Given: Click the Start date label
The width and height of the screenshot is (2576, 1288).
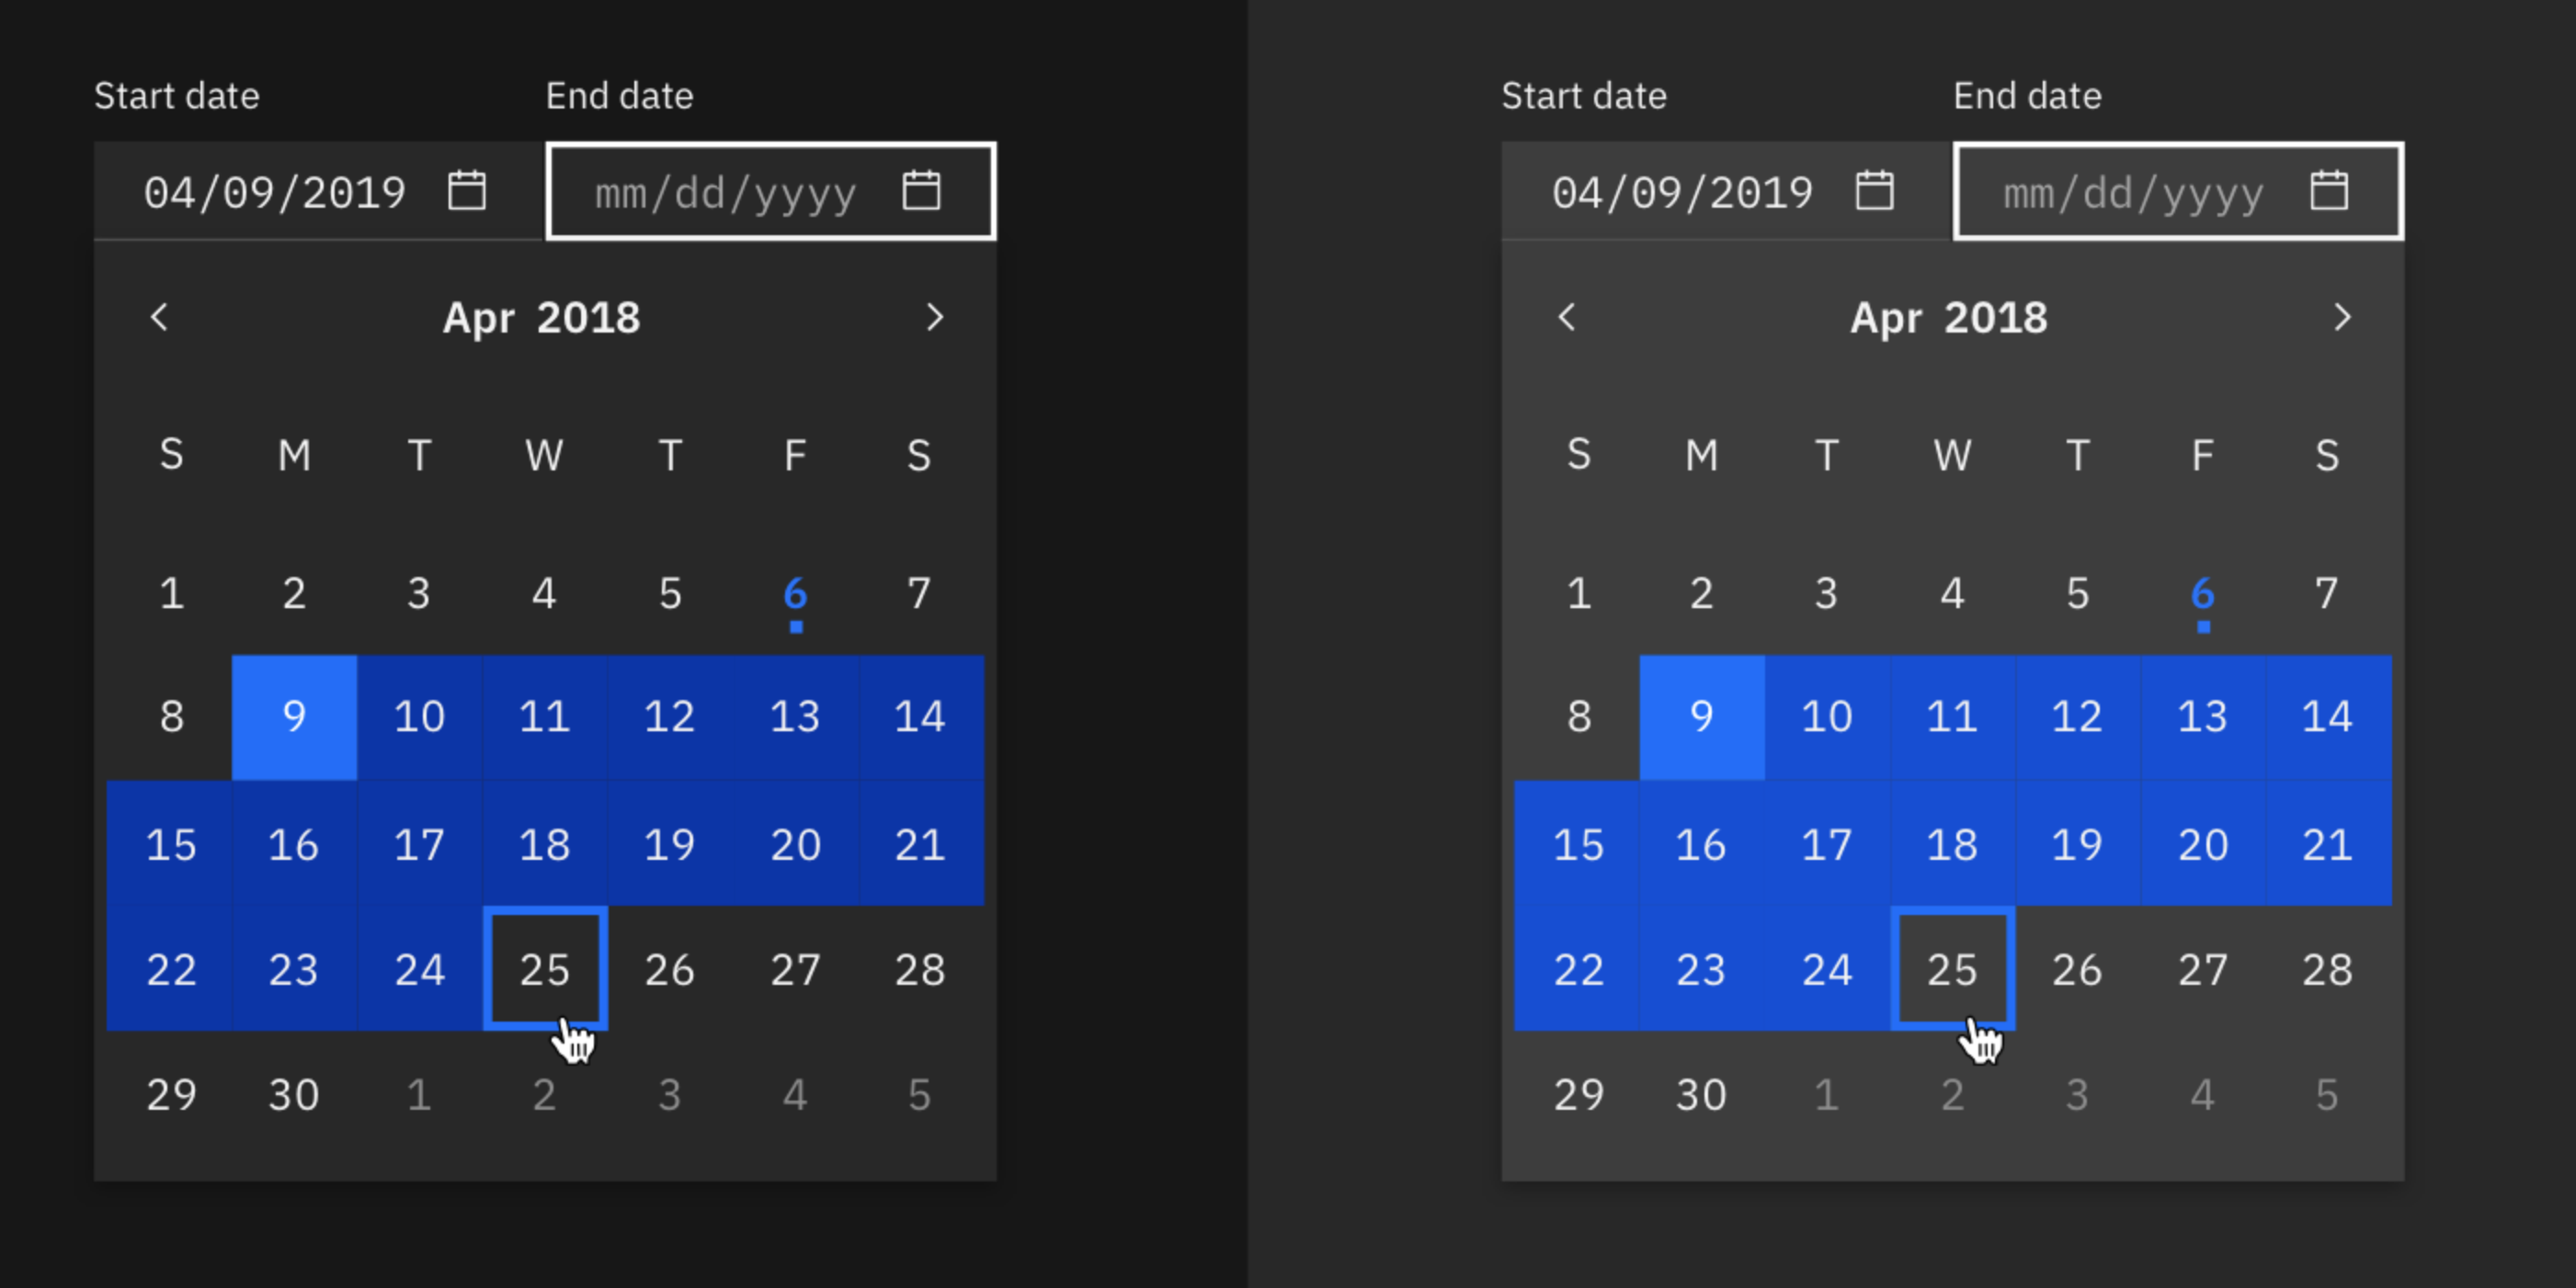Looking at the screenshot, I should tap(176, 95).
